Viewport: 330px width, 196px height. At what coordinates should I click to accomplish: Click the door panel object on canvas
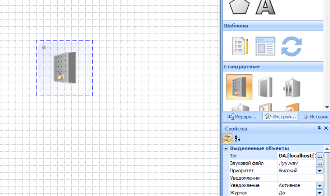64,68
